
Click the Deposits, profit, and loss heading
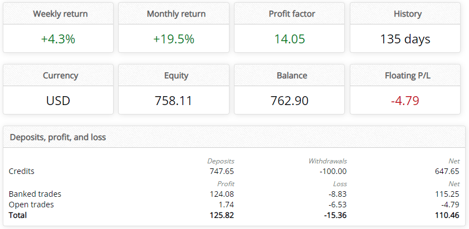pyautogui.click(x=58, y=137)
